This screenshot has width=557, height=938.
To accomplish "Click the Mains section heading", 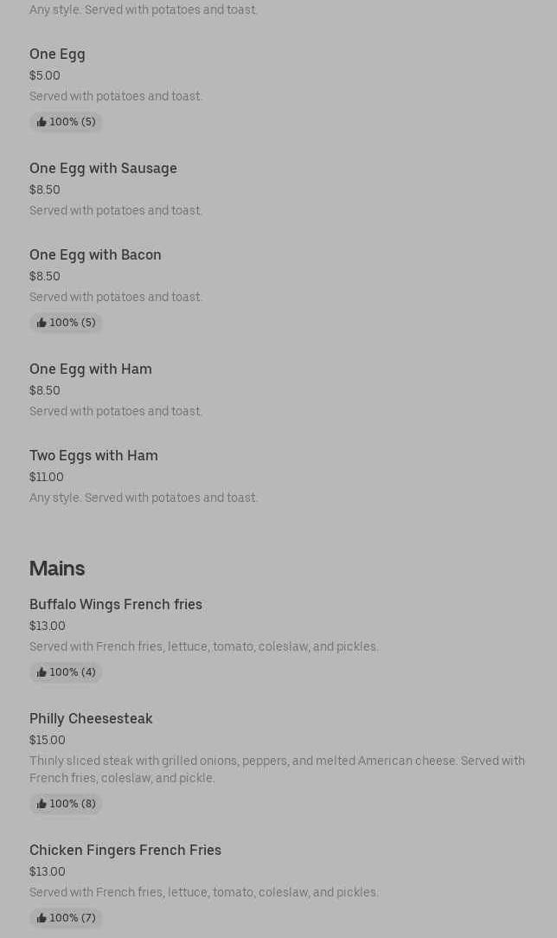I will click(x=57, y=569).
